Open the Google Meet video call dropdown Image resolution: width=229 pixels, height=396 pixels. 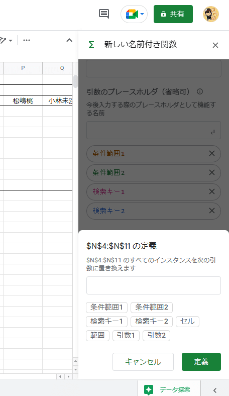tap(134, 14)
